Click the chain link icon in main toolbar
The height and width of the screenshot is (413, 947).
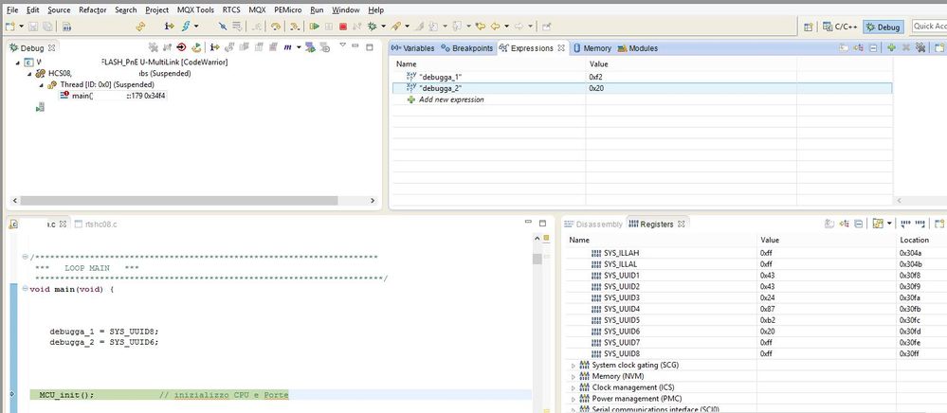[140, 27]
